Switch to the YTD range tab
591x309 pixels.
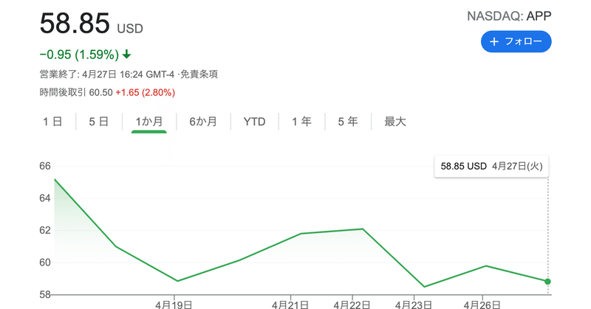(x=254, y=122)
